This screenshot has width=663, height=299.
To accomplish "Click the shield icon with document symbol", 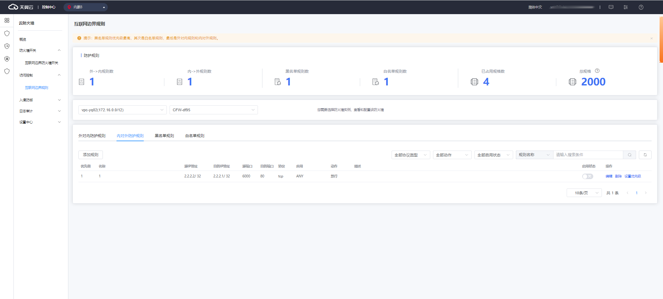I will coord(7,59).
